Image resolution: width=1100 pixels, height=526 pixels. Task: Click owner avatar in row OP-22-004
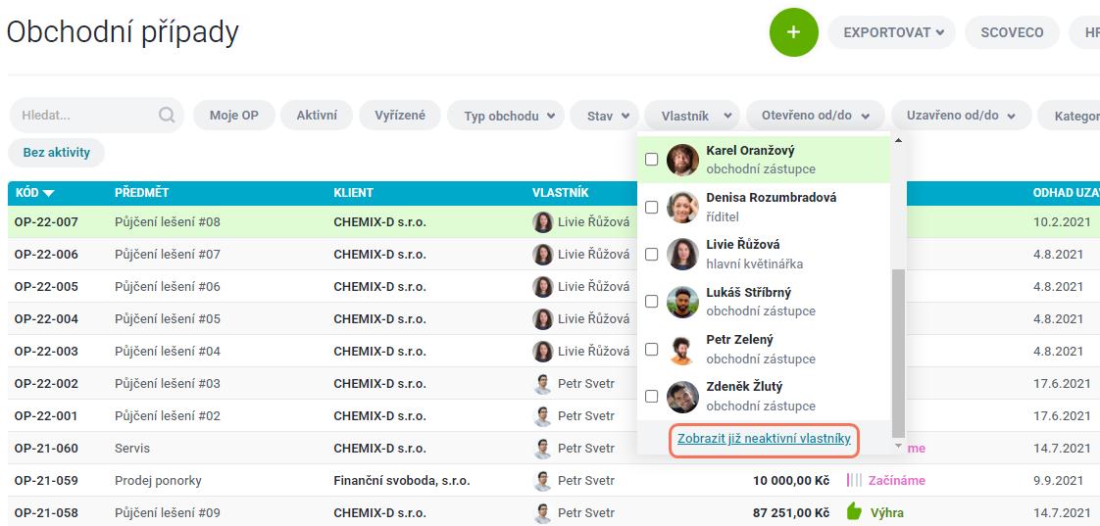pos(542,319)
